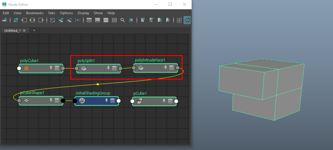The image size is (333, 150).
Task: Cycle attribute view mode on polyCube1
Action: (x=57, y=68)
